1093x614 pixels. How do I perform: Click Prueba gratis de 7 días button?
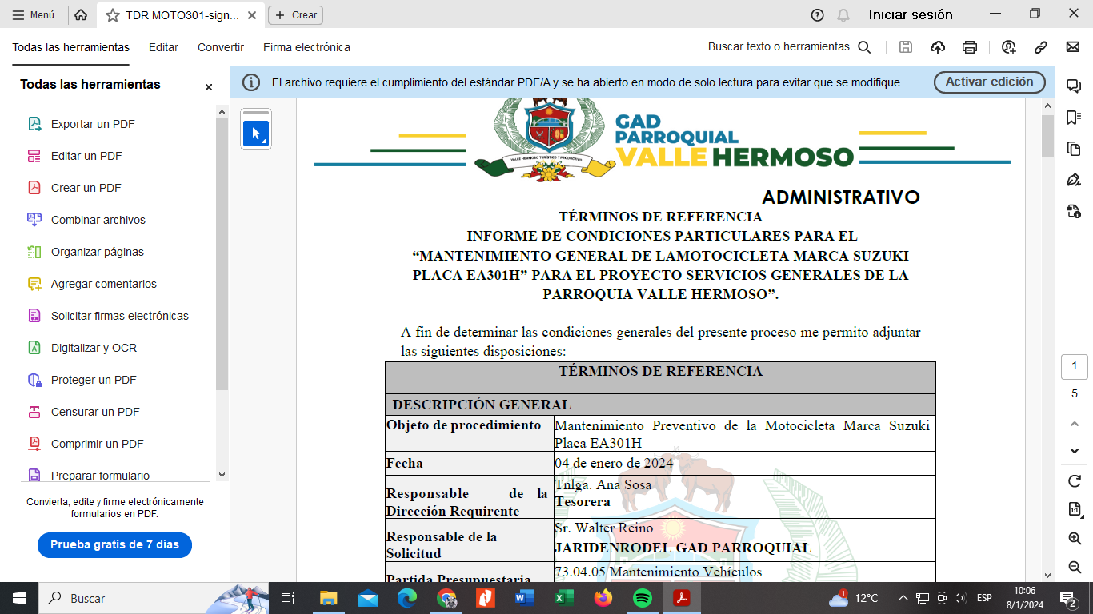(114, 544)
